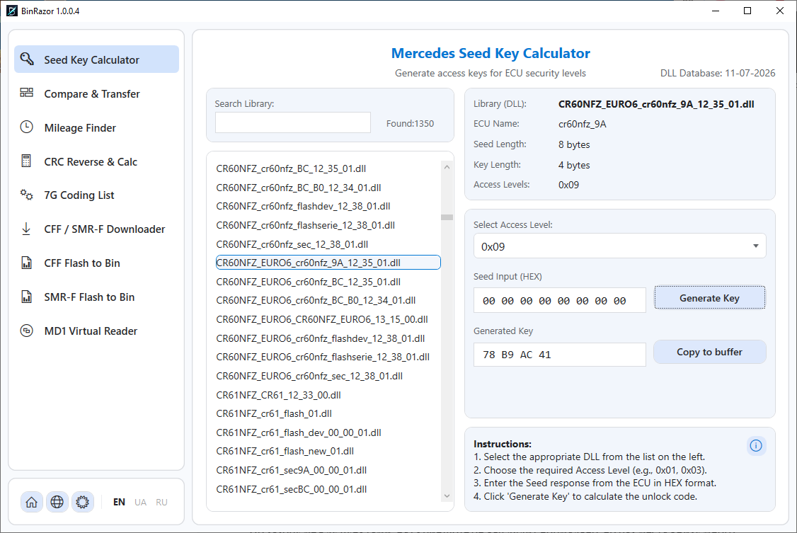
Task: Switch interface language to EN
Action: tap(119, 502)
